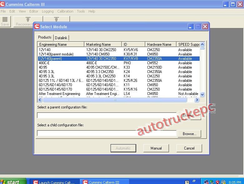The height and width of the screenshot is (184, 244).
Task: Click the horizontal scrollbar thumb of module list
Action: (x=115, y=100)
